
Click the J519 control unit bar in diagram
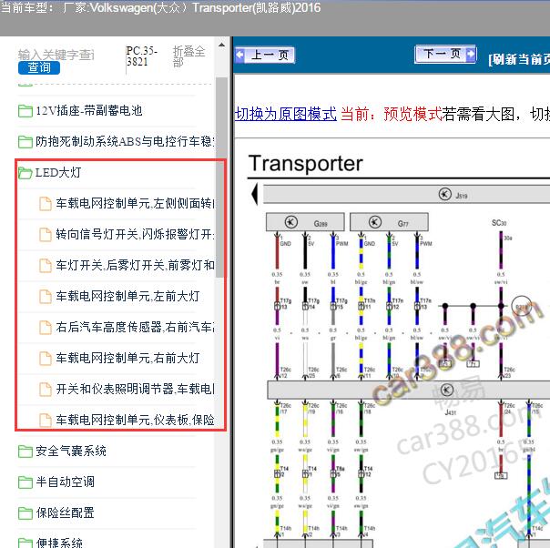click(406, 194)
